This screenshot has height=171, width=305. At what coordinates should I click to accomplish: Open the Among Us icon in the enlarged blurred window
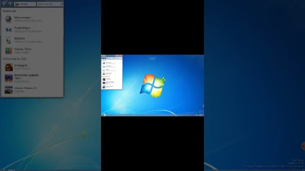[x=9, y=67]
